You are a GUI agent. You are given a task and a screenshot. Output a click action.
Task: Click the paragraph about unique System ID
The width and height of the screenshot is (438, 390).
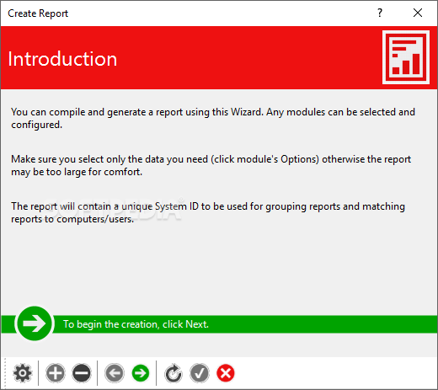[208, 212]
